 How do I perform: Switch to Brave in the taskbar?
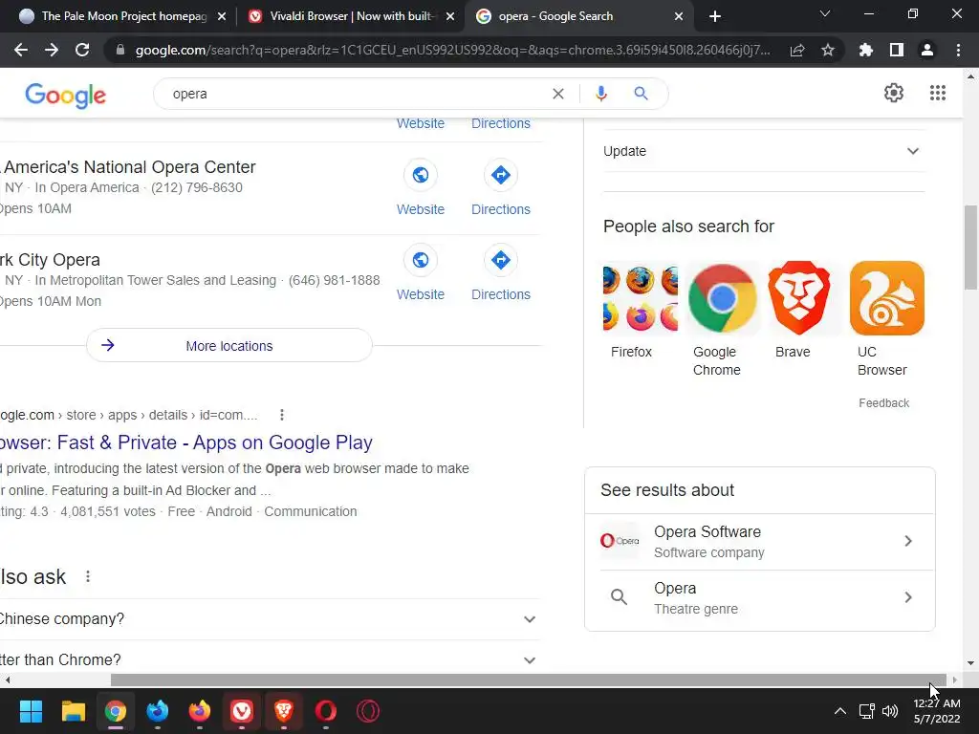(x=283, y=711)
